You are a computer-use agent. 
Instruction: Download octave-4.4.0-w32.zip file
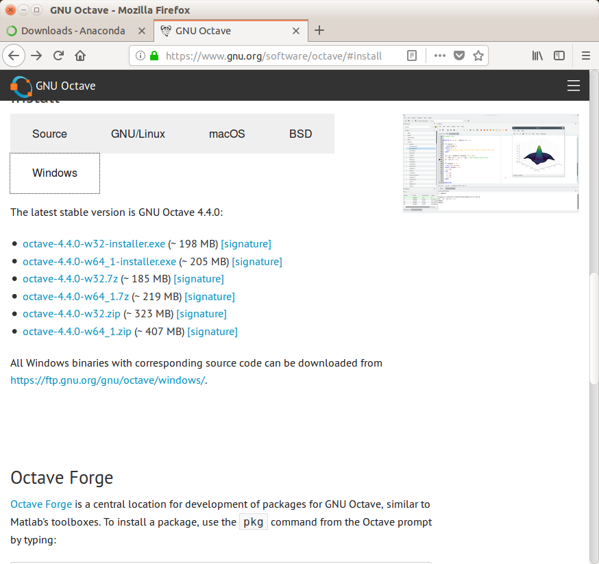(71, 313)
